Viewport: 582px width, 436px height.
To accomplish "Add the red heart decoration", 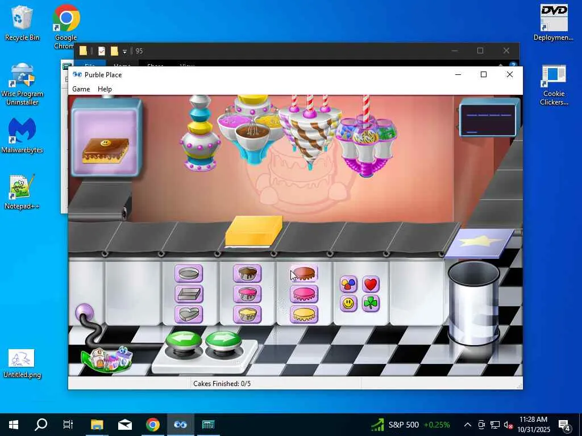I will [x=371, y=284].
